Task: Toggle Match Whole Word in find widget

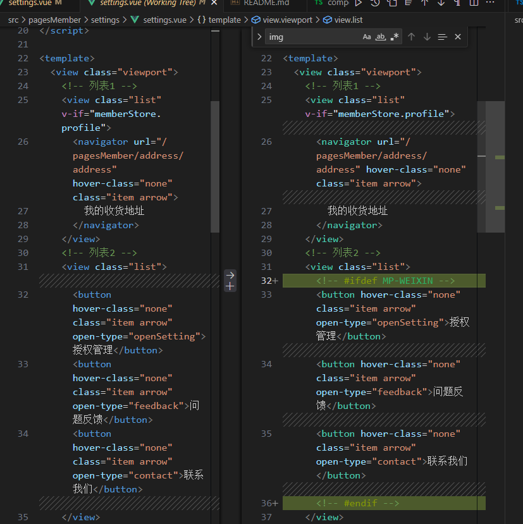Action: click(x=381, y=37)
